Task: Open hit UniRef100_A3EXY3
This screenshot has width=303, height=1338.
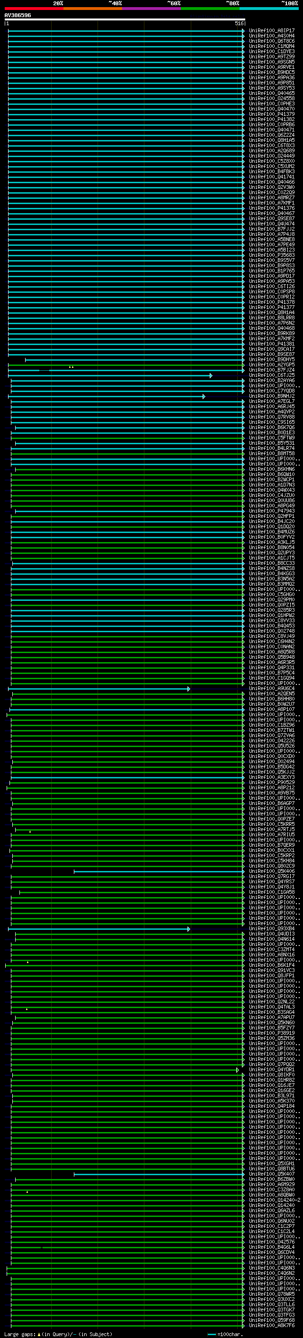Action: (x=271, y=777)
